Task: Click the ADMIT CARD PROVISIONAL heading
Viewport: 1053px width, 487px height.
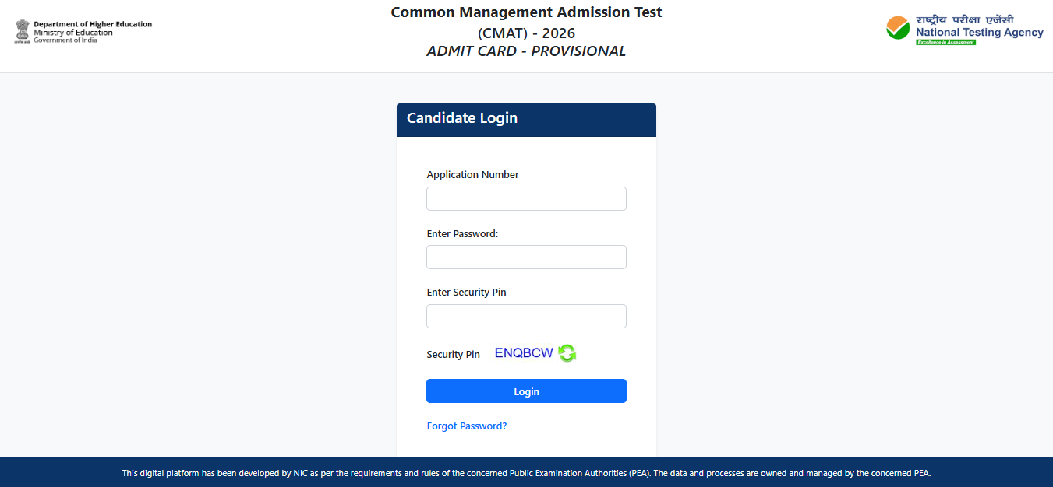Action: tap(526, 51)
